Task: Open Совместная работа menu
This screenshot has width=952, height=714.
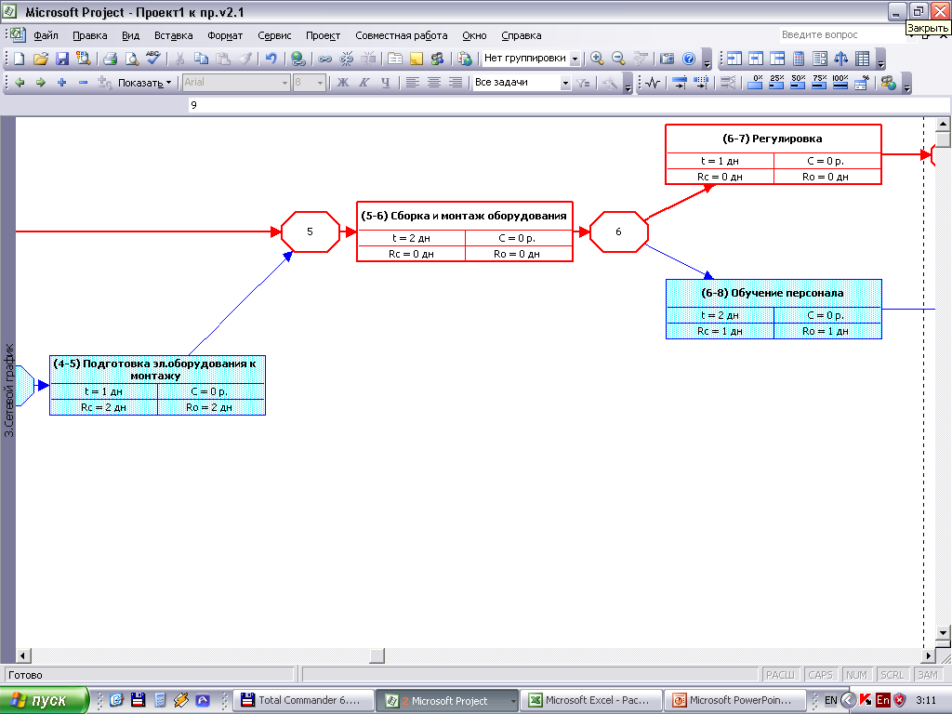Action: point(402,36)
